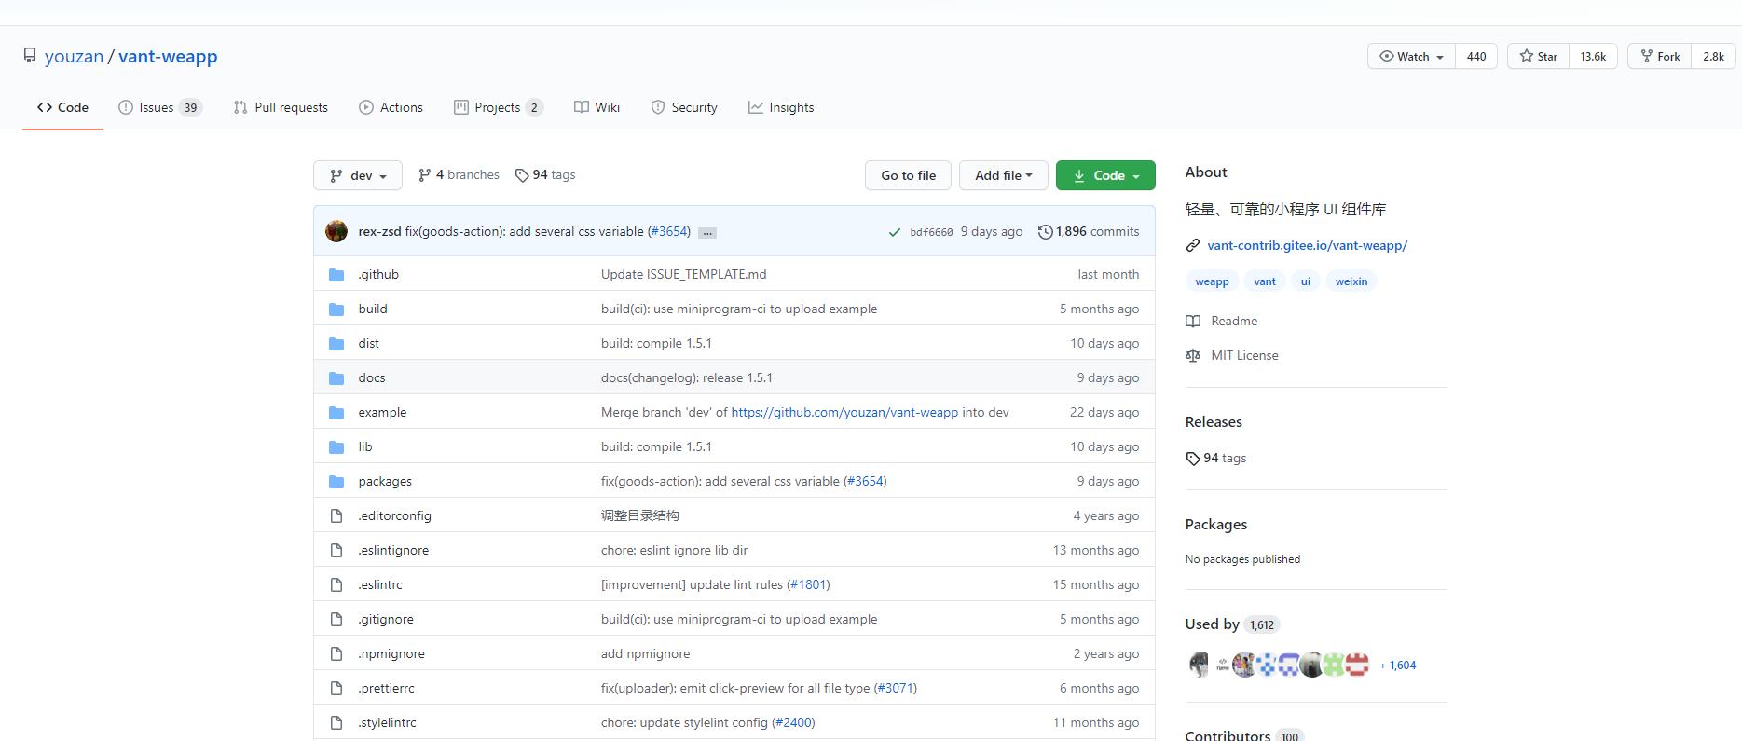Toggle Watch for vant-weapp repository
1742x741 pixels.
click(1411, 56)
